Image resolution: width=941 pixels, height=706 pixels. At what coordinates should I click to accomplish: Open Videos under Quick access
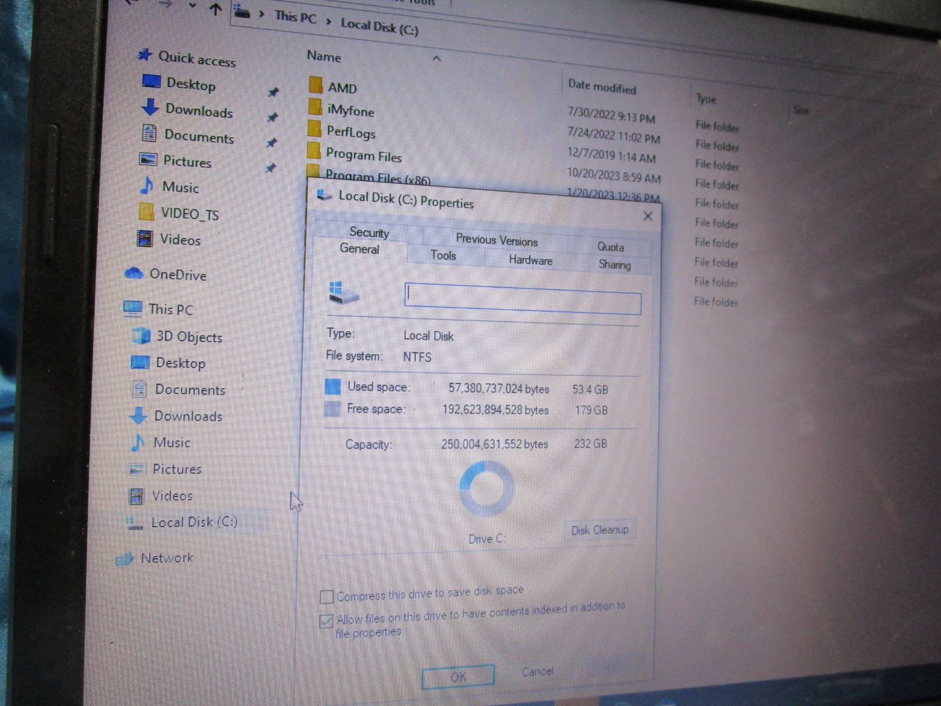point(180,240)
